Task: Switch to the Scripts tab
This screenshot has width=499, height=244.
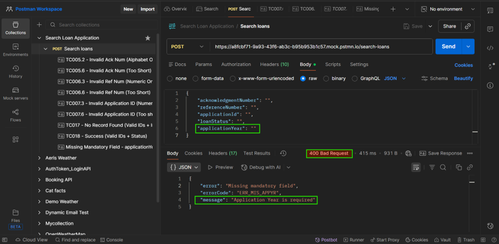Action: click(x=333, y=65)
